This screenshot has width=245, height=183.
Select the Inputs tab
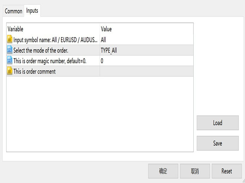click(x=32, y=11)
